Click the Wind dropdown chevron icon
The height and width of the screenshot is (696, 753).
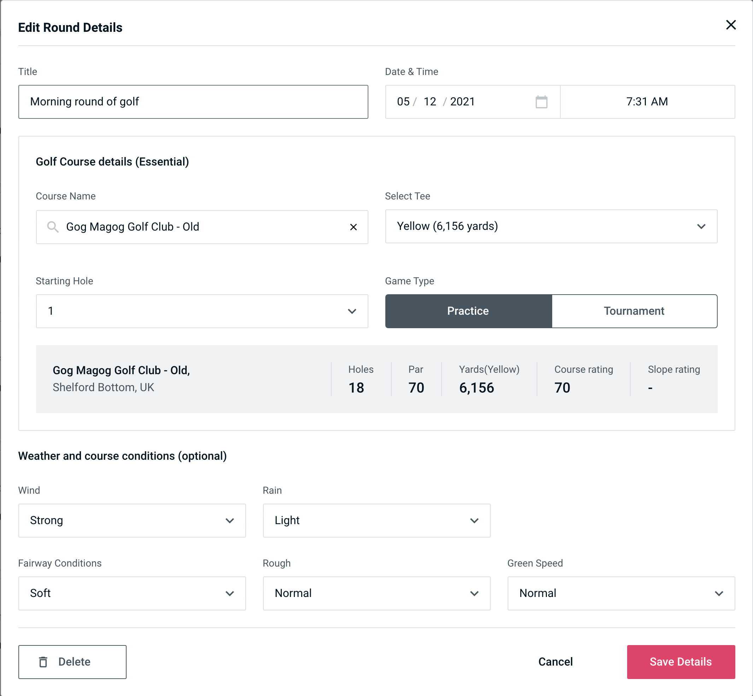coord(230,520)
